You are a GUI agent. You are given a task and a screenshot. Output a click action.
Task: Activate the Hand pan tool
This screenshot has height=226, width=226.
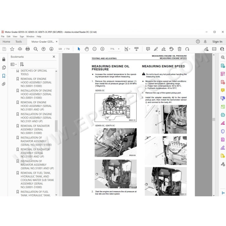pos(87,49)
